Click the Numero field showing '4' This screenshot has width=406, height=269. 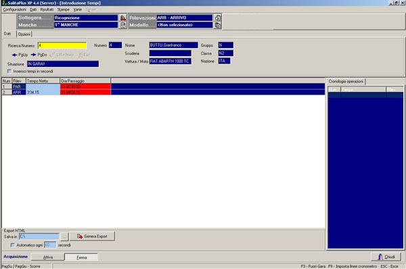tap(115, 45)
